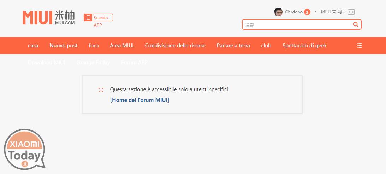The image size is (386, 174).
Task: Click the orange notification badge showing 2
Action: tap(307, 12)
